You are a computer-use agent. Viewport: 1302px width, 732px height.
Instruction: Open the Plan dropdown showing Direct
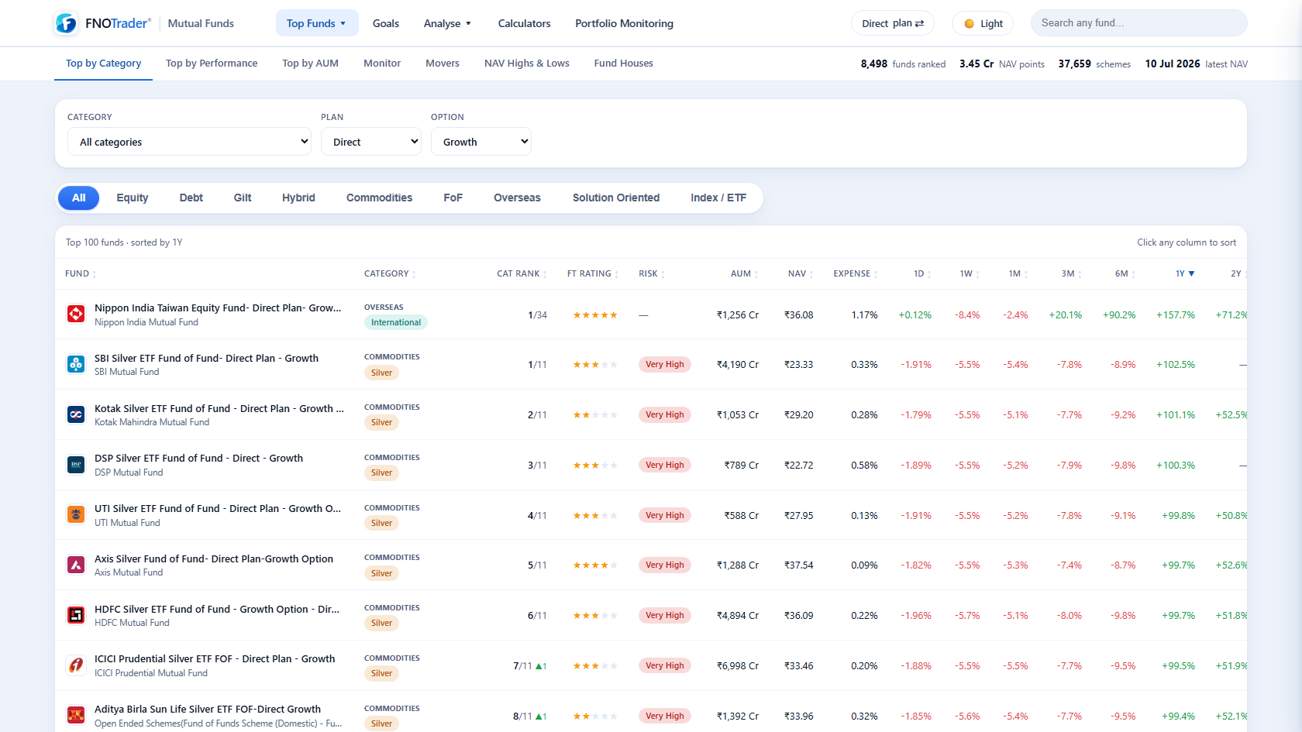click(x=371, y=142)
